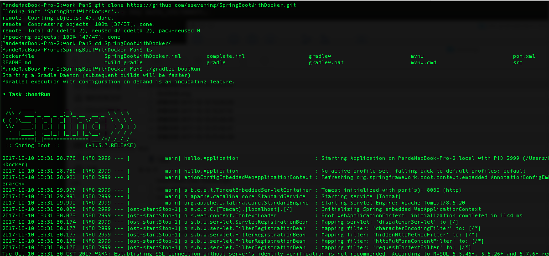Click 'Mapping servlet: dispatcherServlet' log message
Image resolution: width=549 pixels, height=256 pixels.
coord(384,222)
